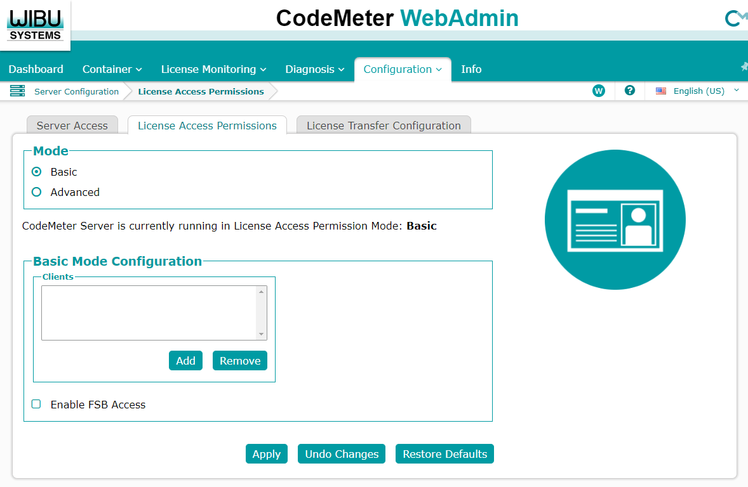The image size is (748, 487).
Task: Enable the FSB Access checkbox
Action: coord(36,404)
